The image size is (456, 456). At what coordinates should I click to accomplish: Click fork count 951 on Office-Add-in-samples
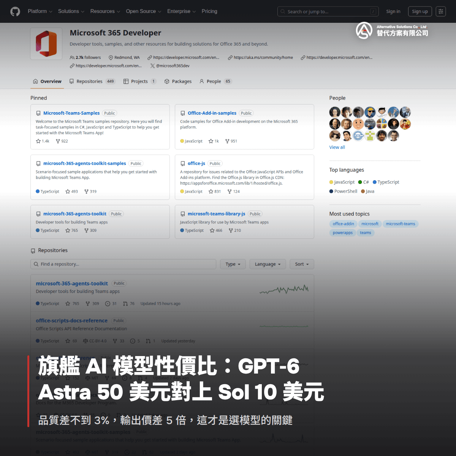(231, 141)
